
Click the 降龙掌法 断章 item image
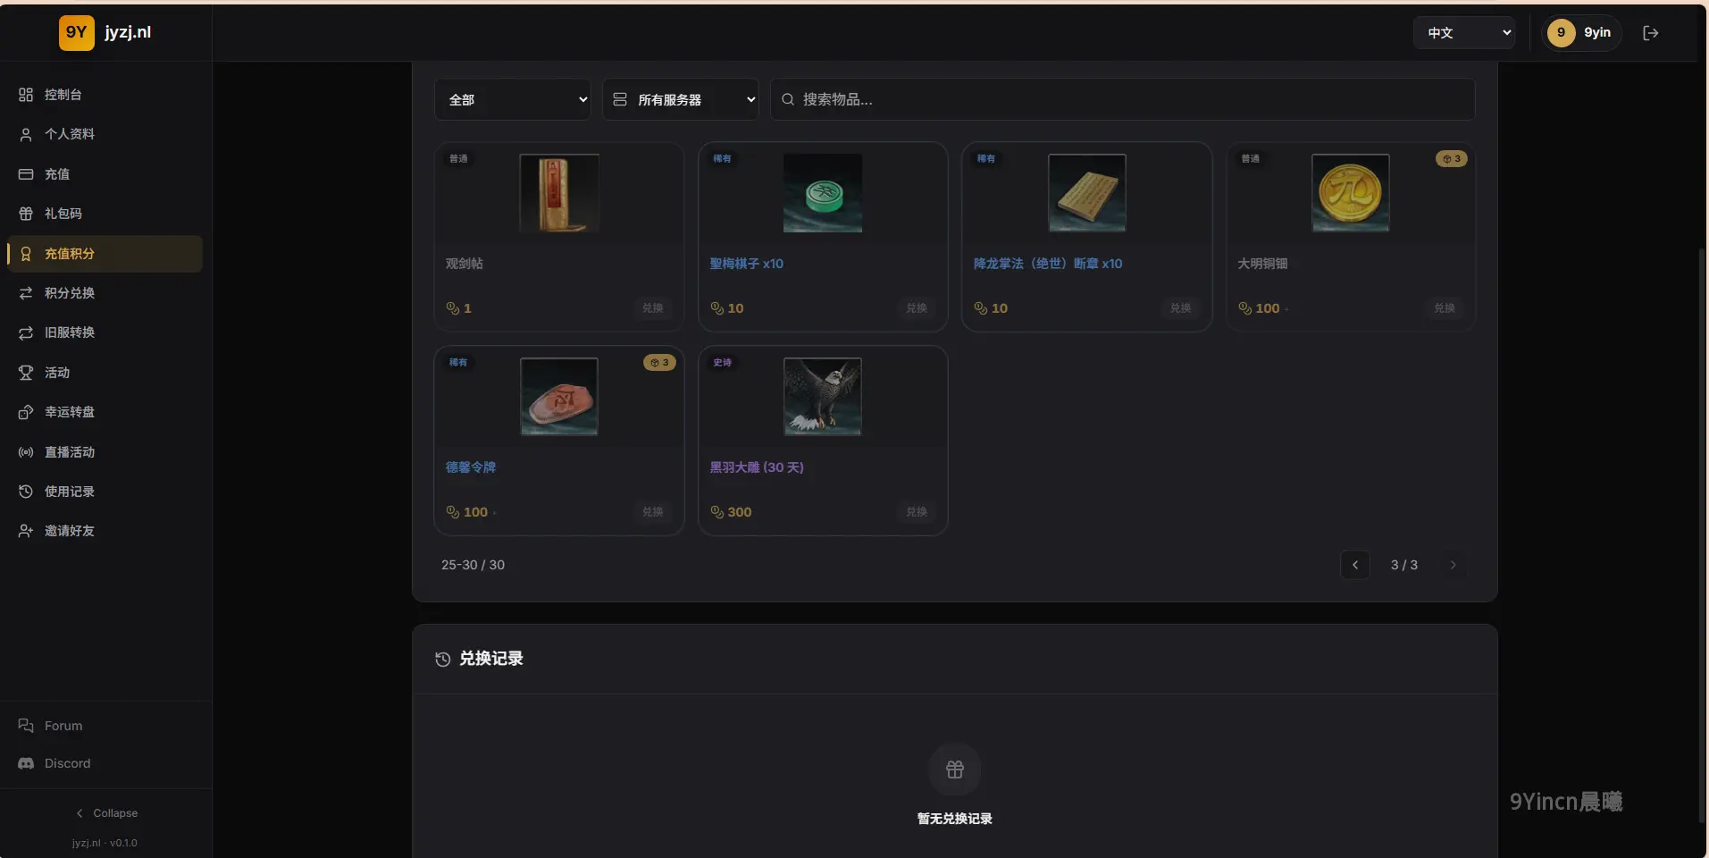(x=1087, y=193)
